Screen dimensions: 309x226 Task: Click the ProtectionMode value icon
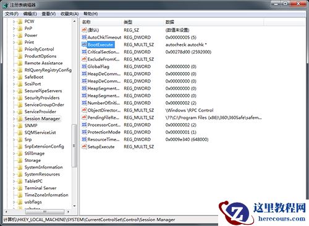pos(84,132)
